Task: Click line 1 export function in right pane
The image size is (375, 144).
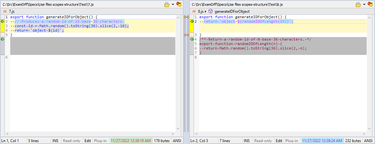Action: 243,17
